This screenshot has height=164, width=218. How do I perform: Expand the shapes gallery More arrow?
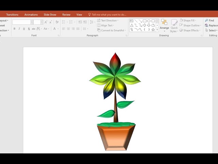(157, 30)
